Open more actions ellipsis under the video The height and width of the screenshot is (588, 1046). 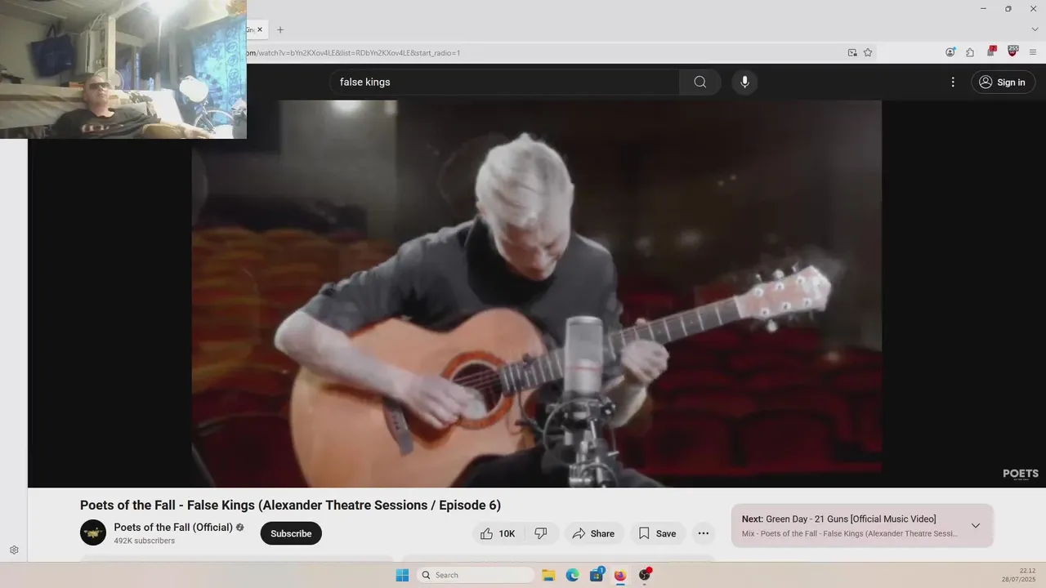click(703, 533)
